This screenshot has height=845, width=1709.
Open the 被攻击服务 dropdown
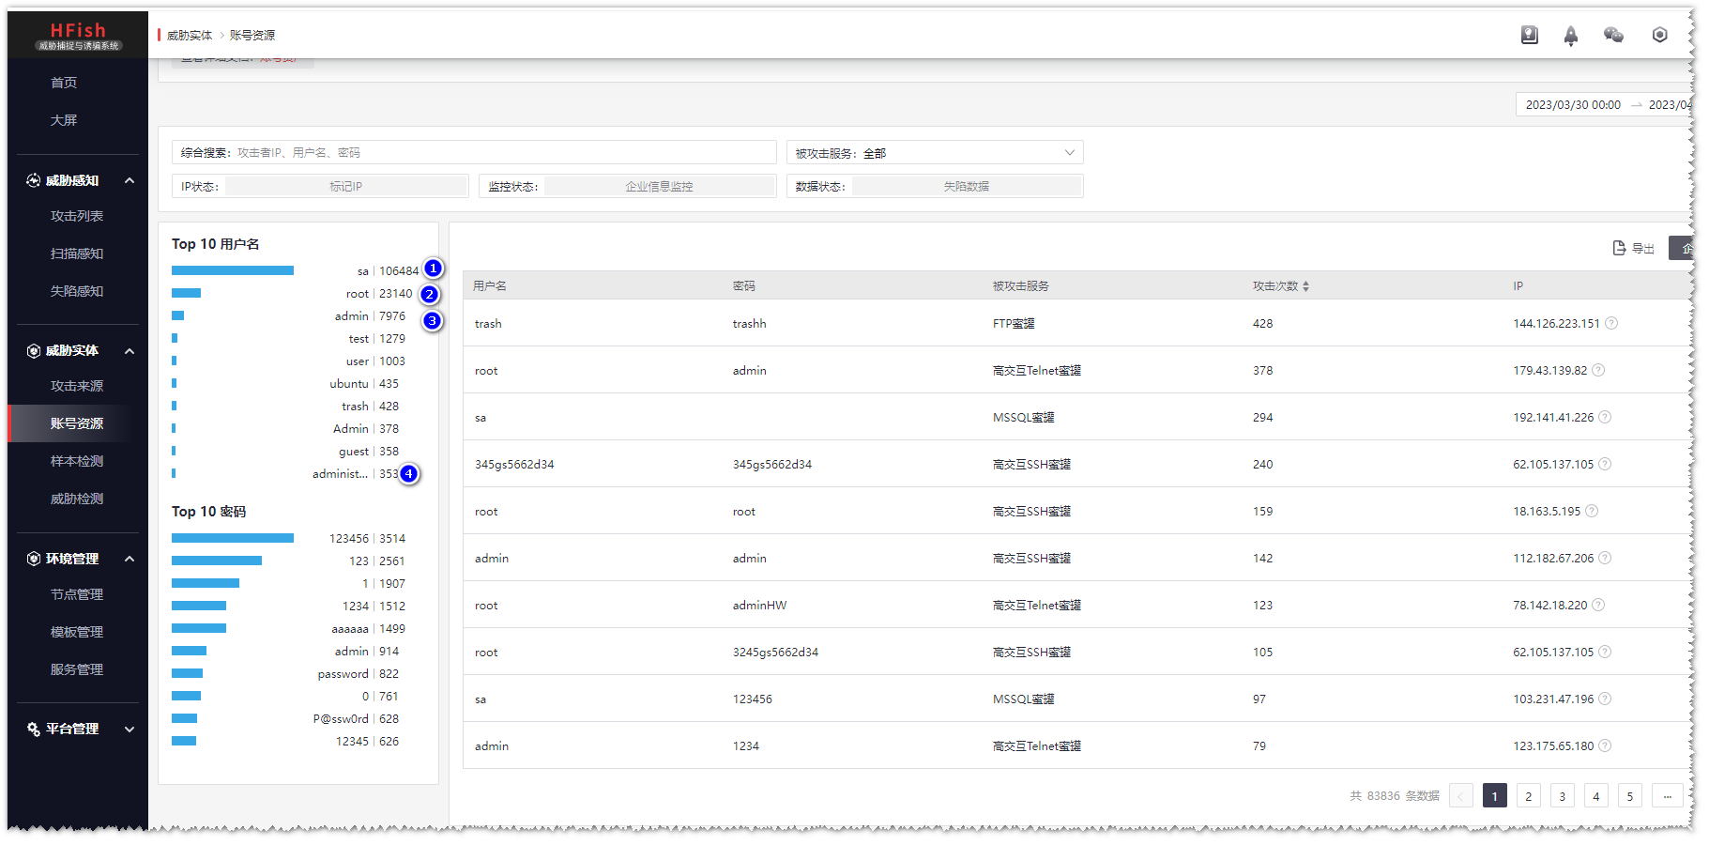point(935,153)
